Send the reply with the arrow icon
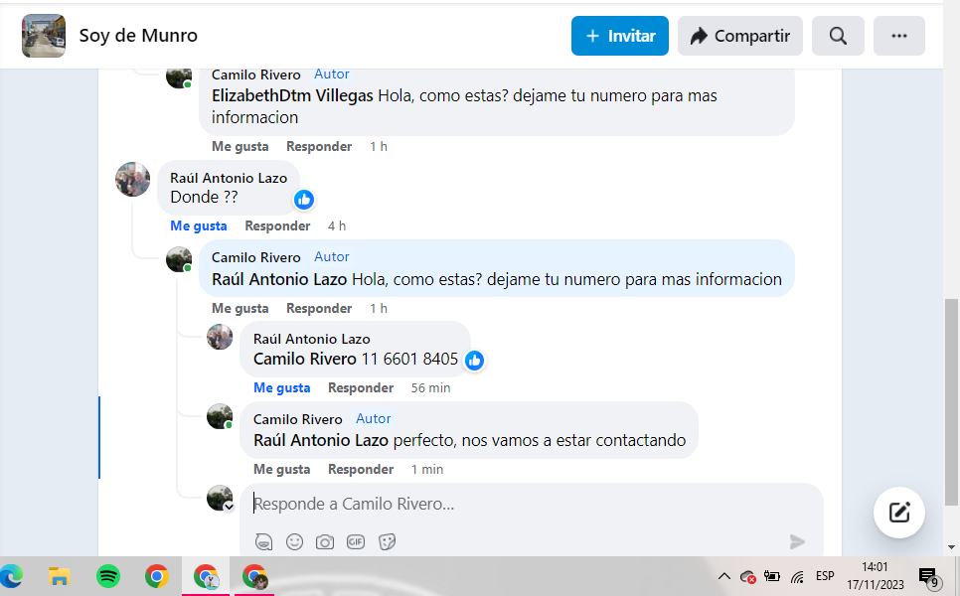960x596 pixels. click(797, 541)
